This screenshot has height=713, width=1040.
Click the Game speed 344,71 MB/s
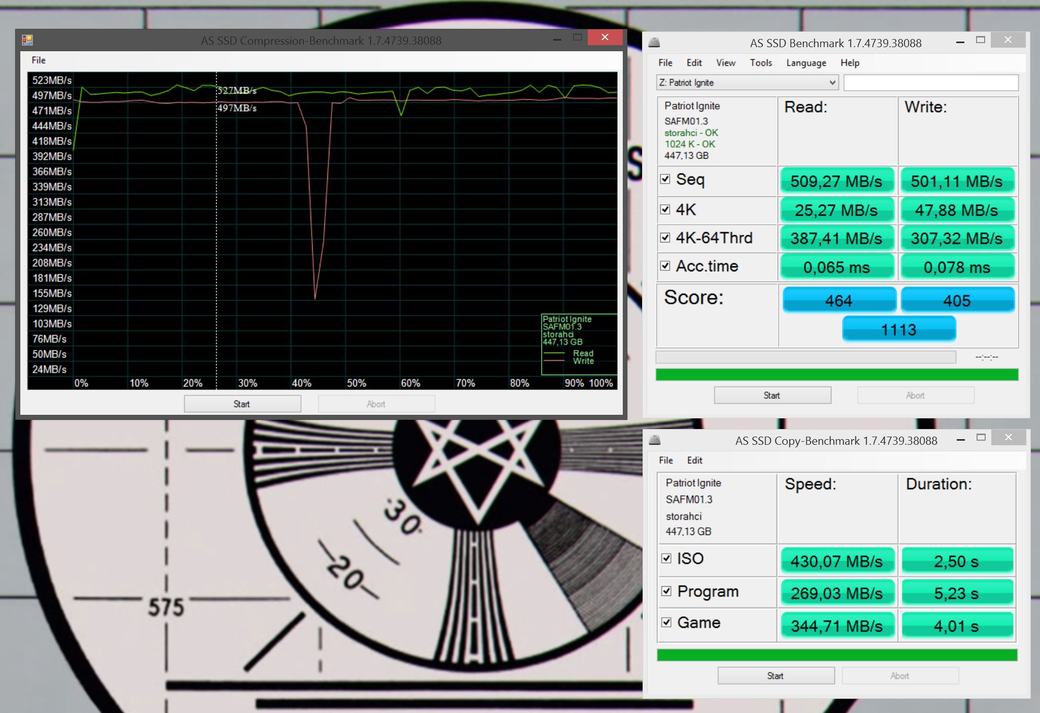click(x=836, y=625)
